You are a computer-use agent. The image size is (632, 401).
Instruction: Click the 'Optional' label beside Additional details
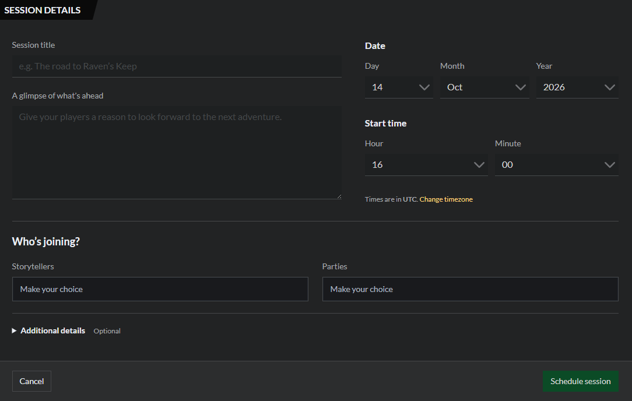107,331
